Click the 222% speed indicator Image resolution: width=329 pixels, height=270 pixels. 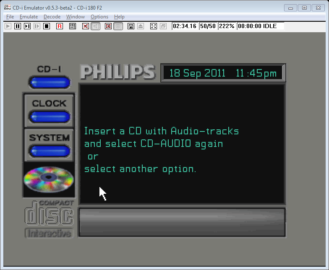click(x=227, y=26)
